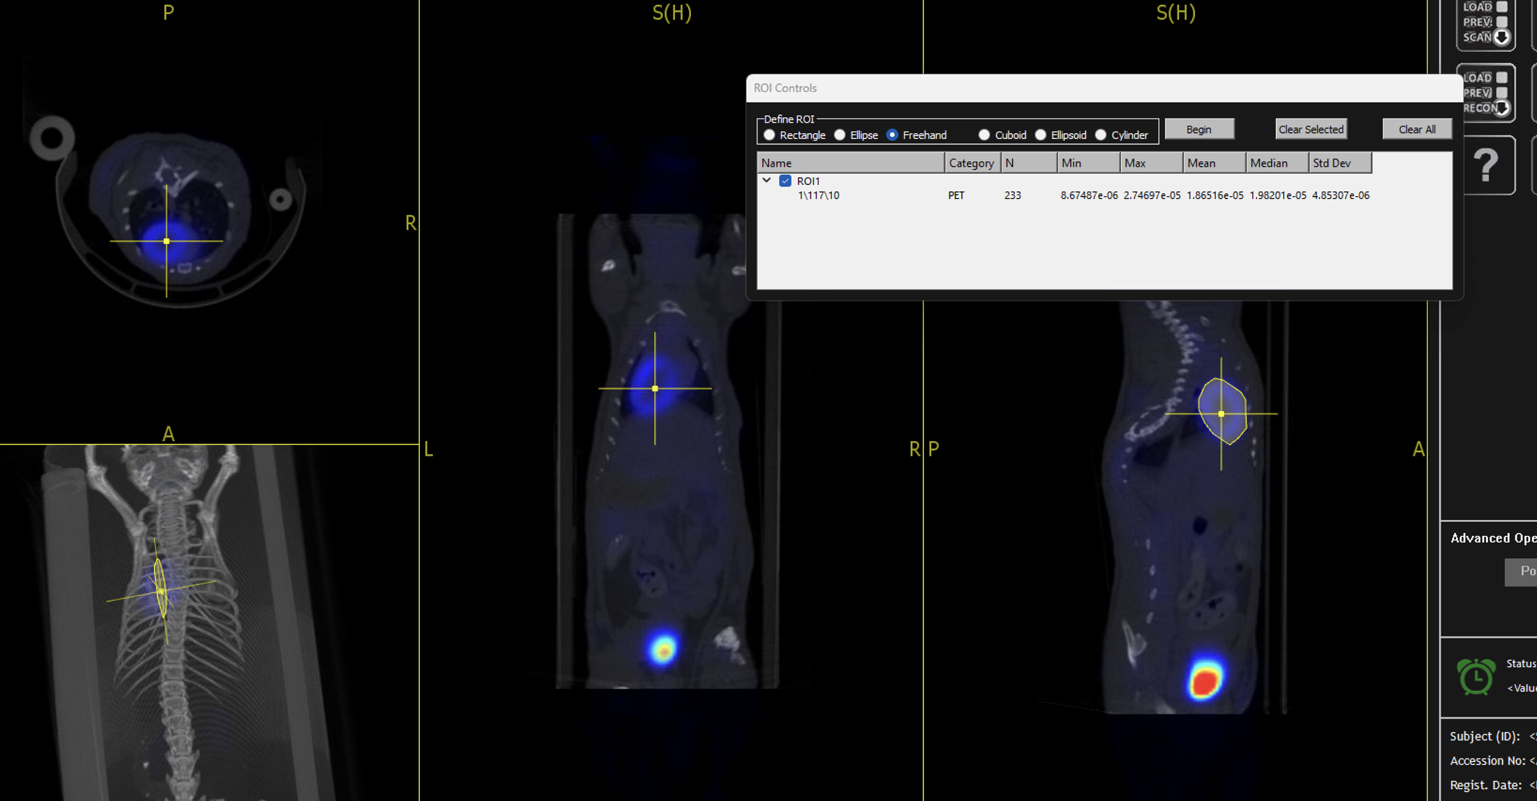Toggle the PREV indicator in SCAN panel
1537x801 pixels.
click(x=1501, y=22)
